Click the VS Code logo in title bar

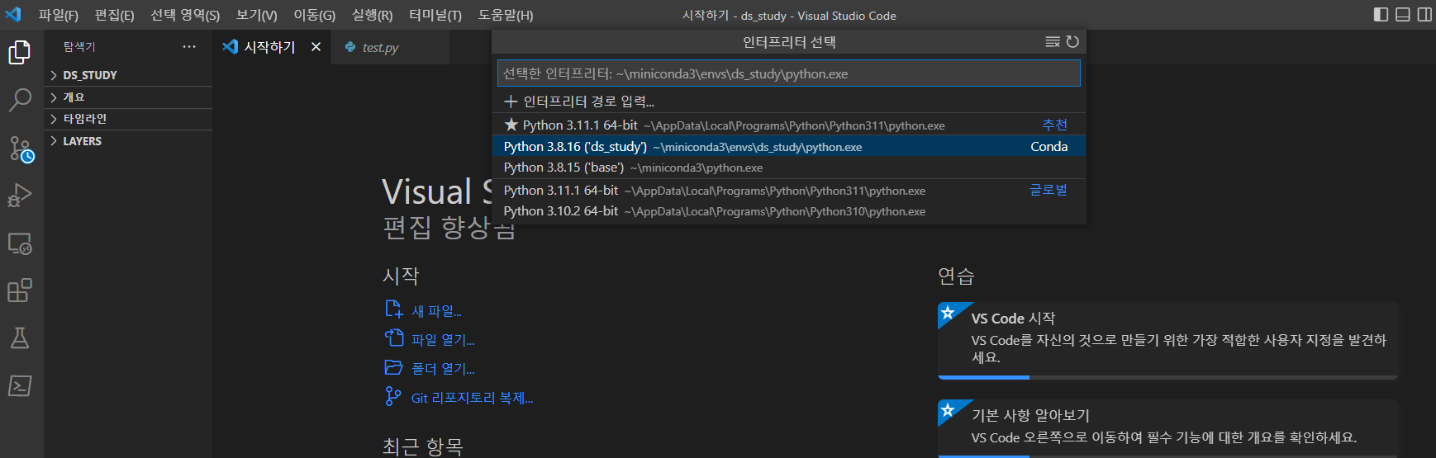[x=13, y=15]
